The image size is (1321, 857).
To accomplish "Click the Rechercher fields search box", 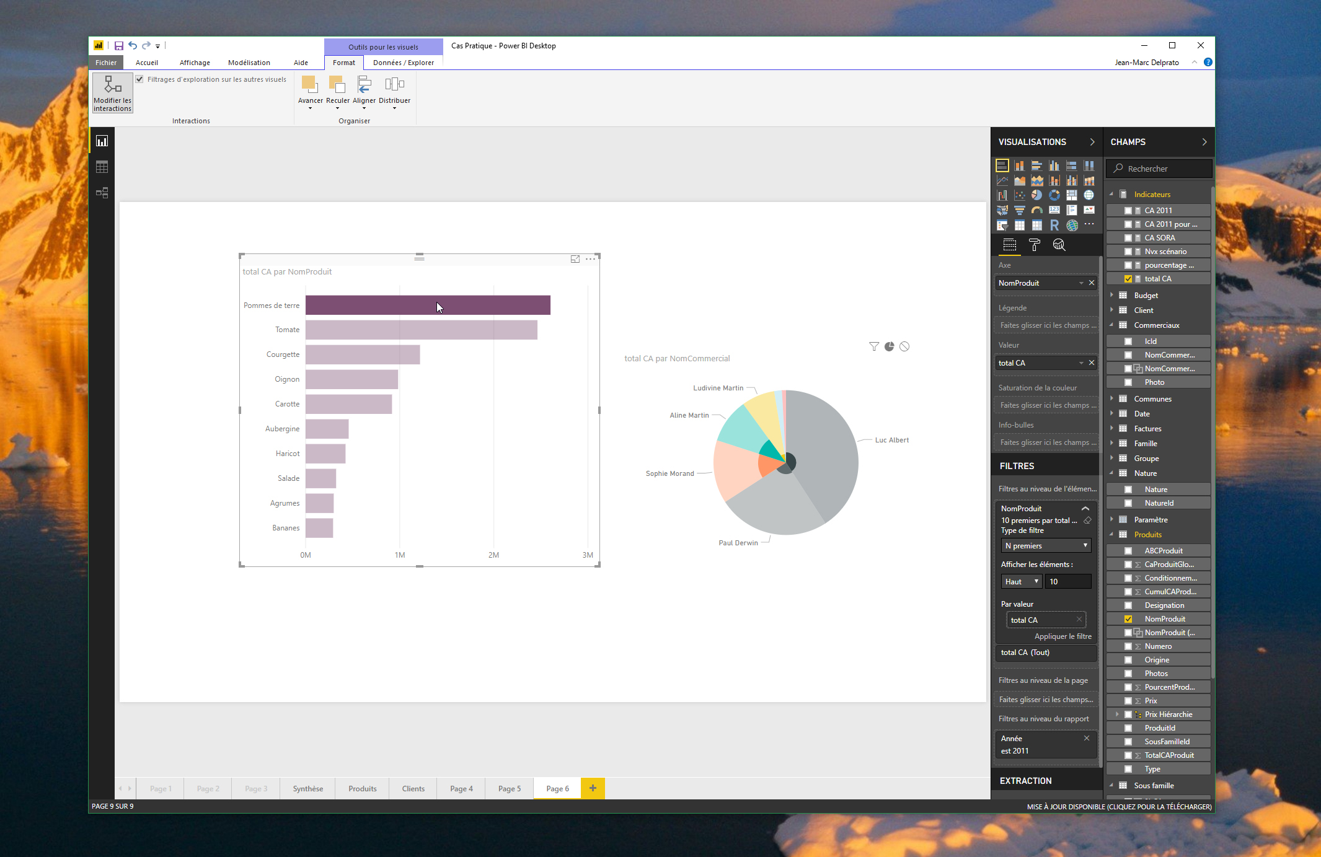I will coord(1159,169).
